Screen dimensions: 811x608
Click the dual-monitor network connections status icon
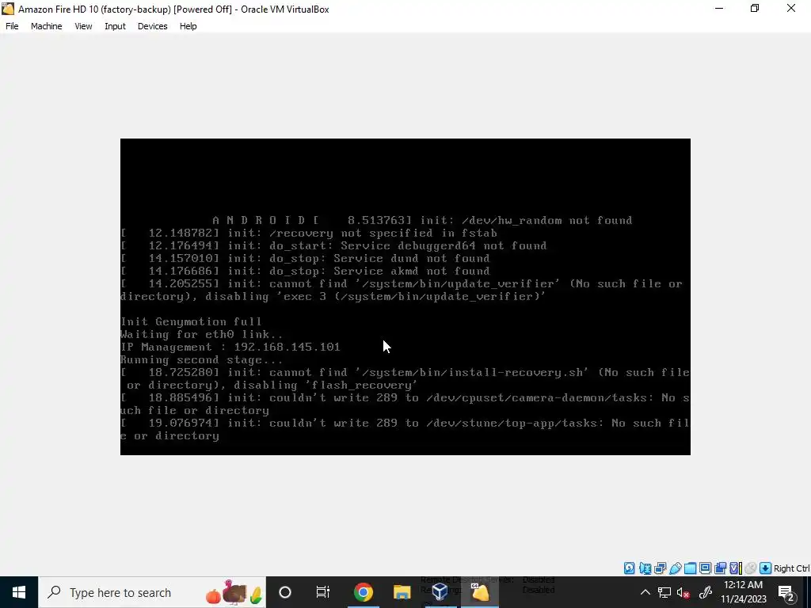(x=660, y=568)
